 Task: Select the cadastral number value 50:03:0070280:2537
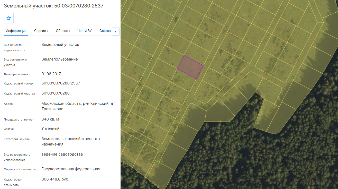click(x=61, y=83)
